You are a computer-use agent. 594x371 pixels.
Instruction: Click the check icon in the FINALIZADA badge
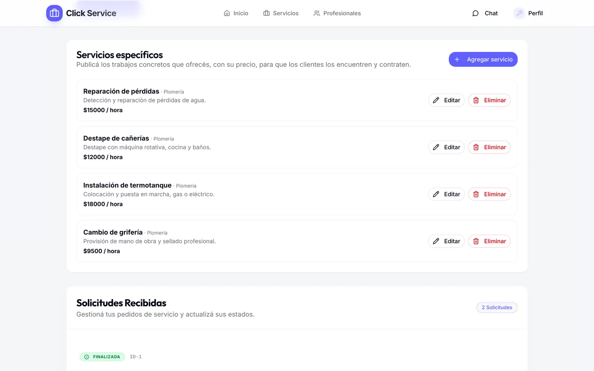(87, 357)
